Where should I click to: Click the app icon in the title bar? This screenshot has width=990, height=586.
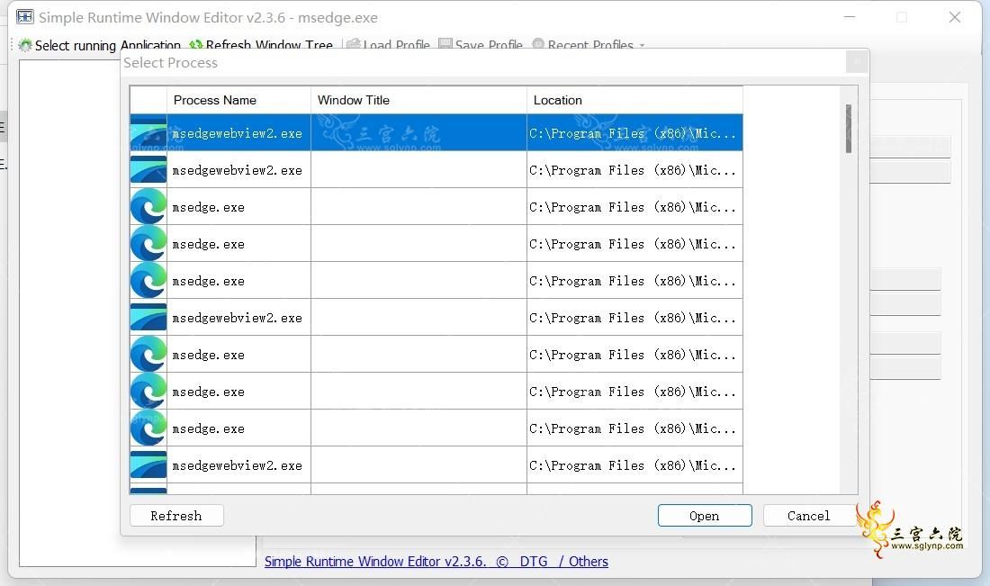[24, 17]
